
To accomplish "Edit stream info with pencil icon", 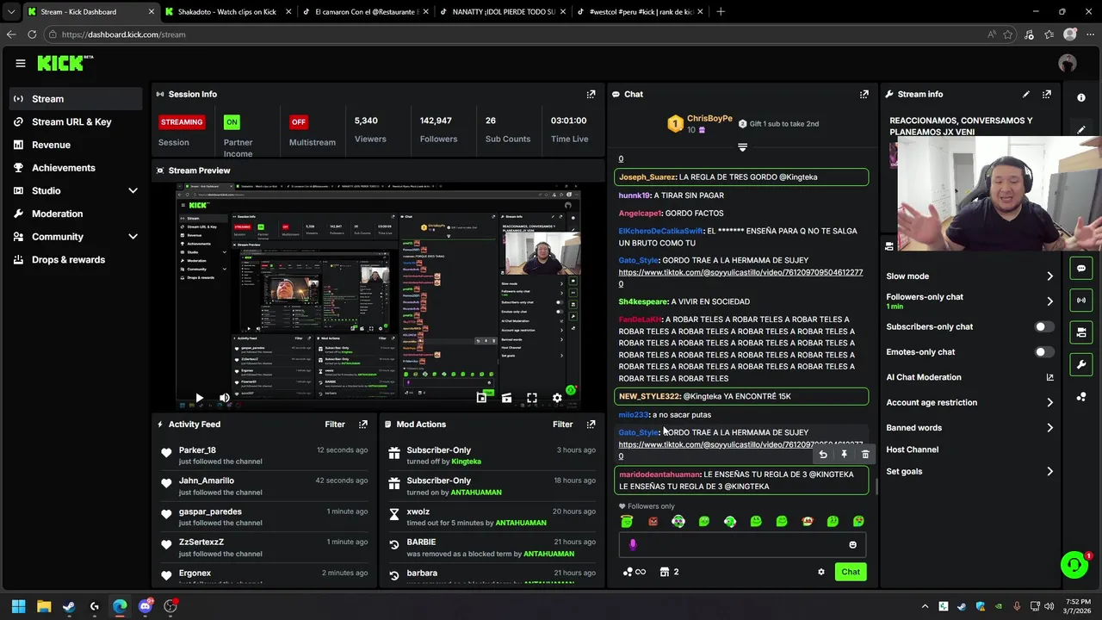I will click(x=1025, y=94).
